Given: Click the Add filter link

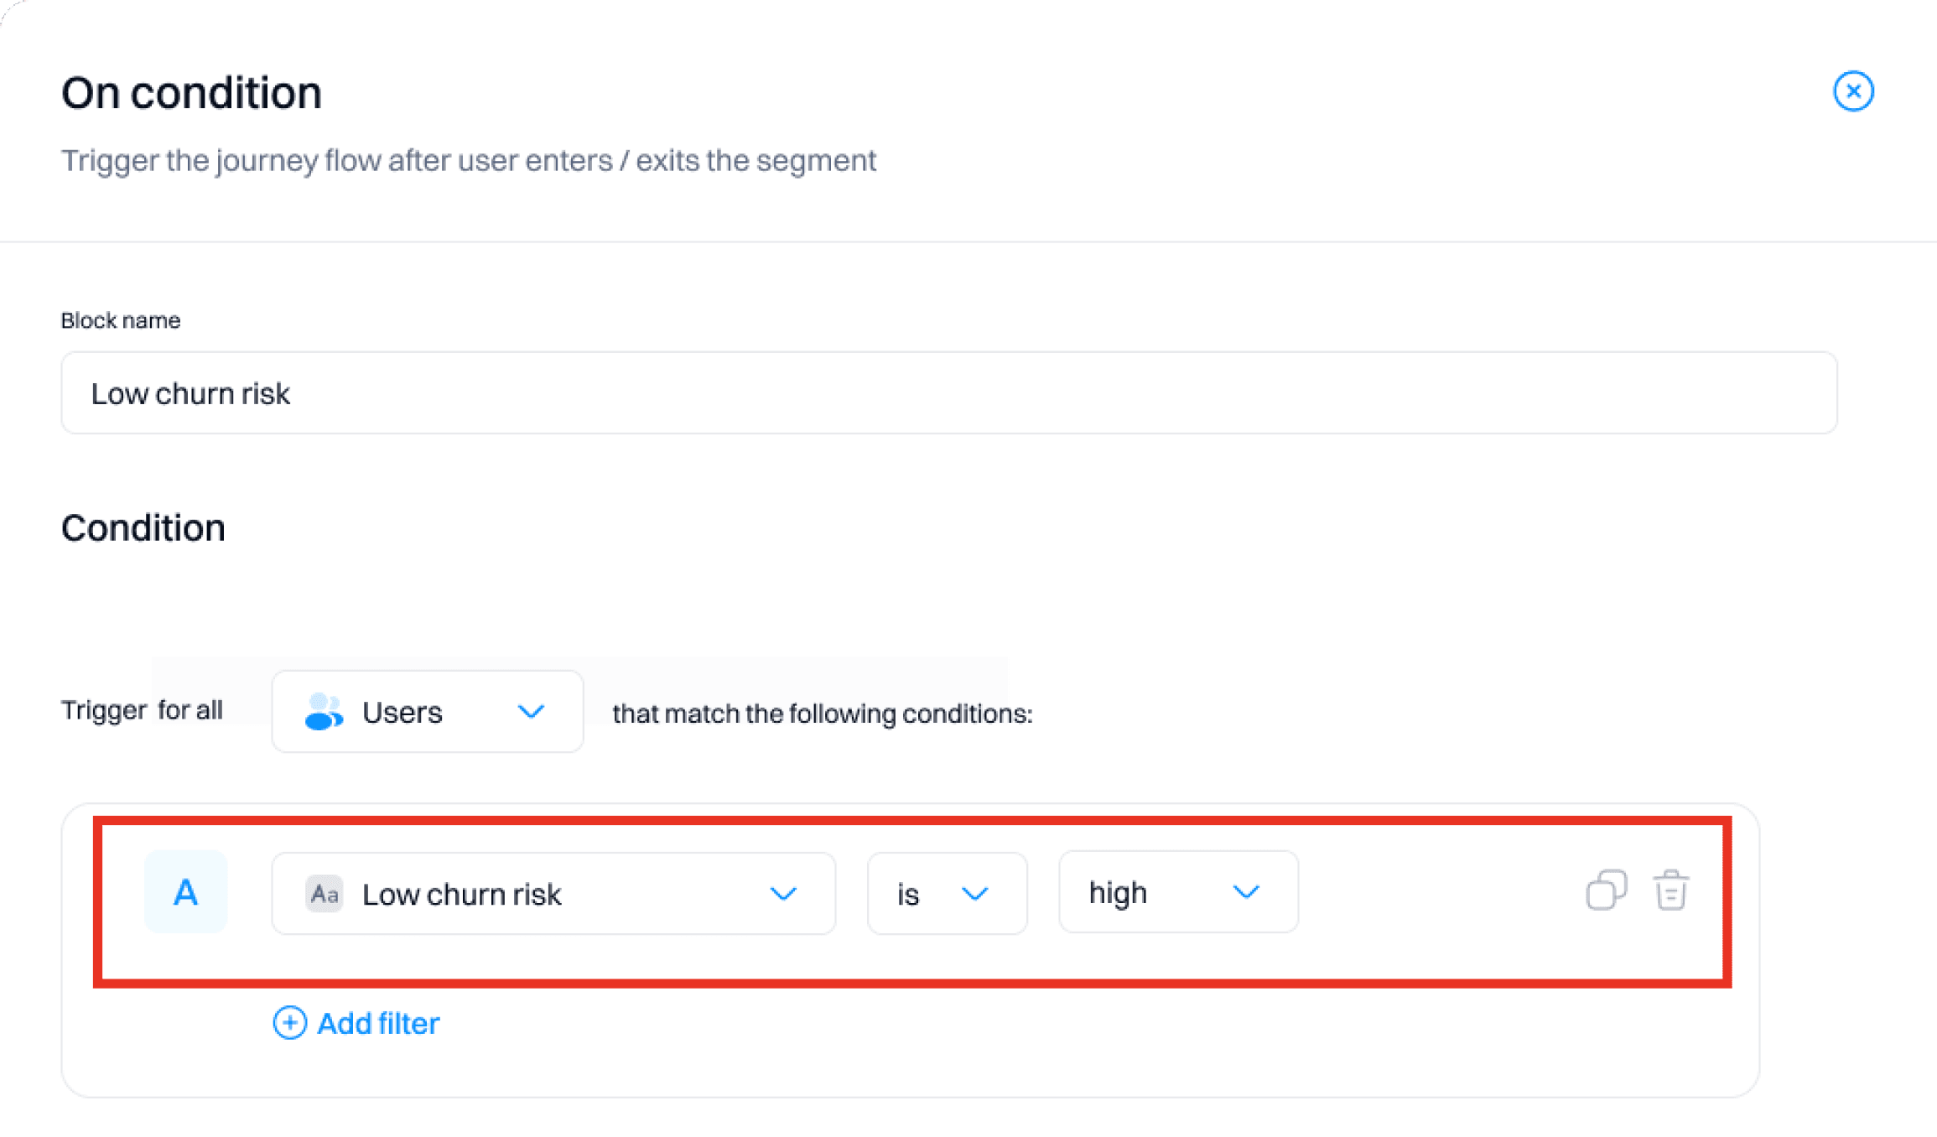Looking at the screenshot, I should tap(378, 1023).
